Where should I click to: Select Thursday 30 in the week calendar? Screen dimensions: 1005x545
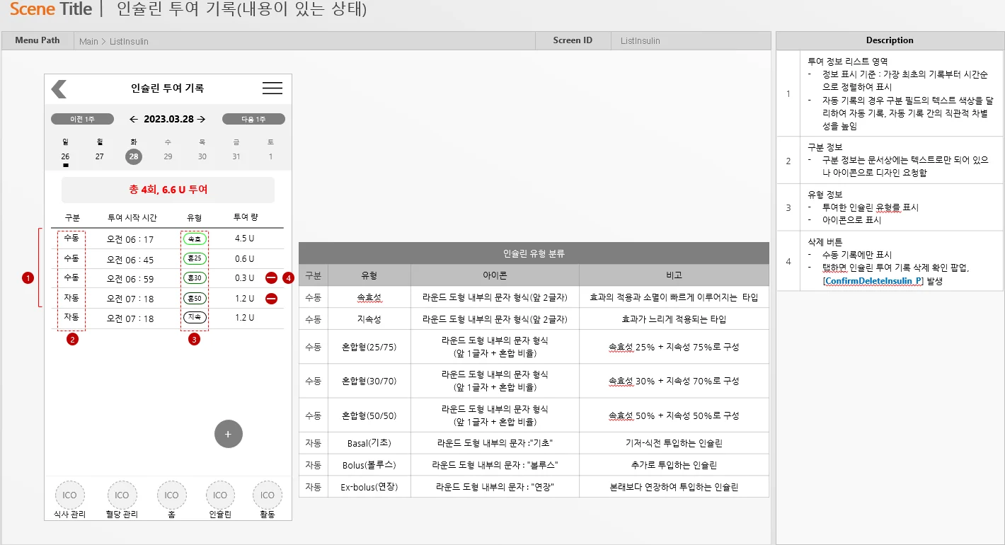pos(202,156)
